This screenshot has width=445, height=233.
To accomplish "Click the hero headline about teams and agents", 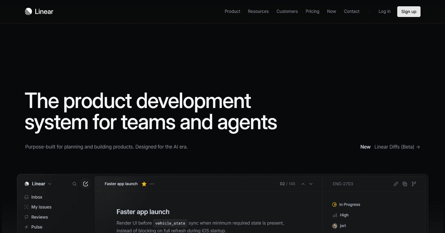I will [151, 111].
